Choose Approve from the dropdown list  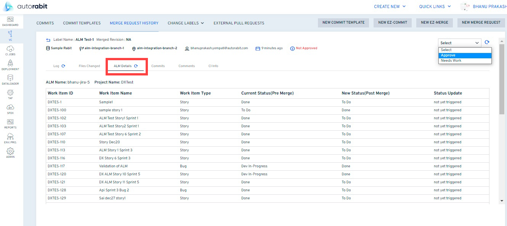[448, 55]
